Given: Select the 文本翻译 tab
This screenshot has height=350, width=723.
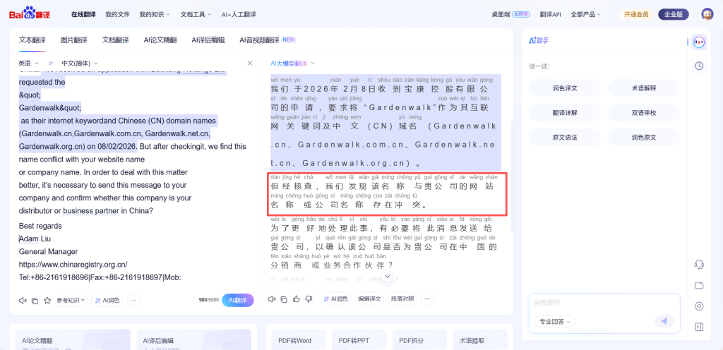Looking at the screenshot, I should point(32,40).
